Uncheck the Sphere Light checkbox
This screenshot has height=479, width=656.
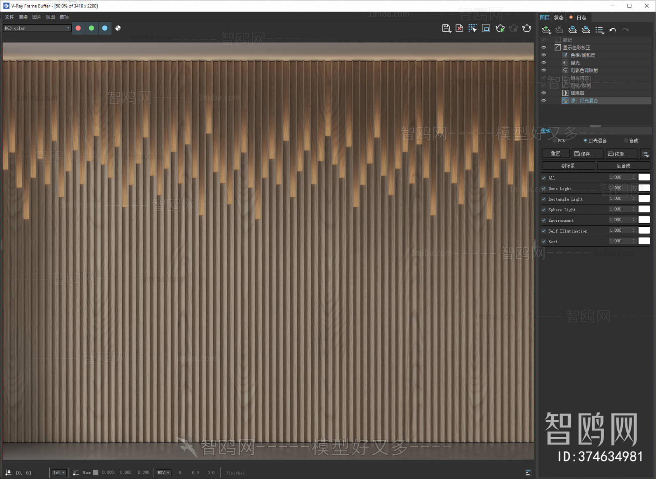pos(544,210)
